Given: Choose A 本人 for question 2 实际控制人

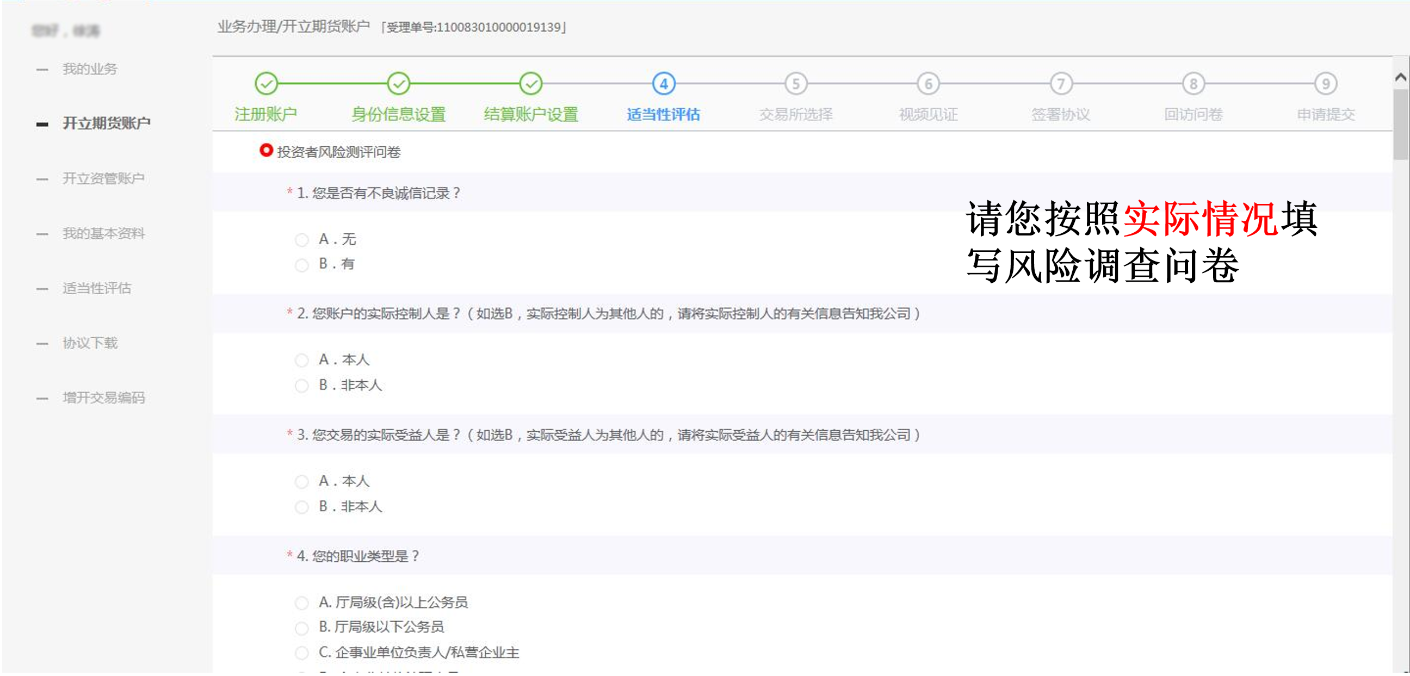Looking at the screenshot, I should click(301, 360).
